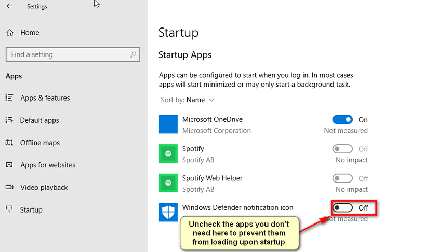Click the Settings window title

pos(37,6)
